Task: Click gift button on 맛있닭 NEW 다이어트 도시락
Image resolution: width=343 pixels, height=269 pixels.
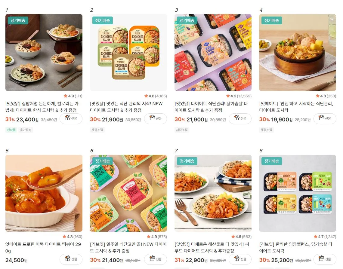Action: pos(156,119)
